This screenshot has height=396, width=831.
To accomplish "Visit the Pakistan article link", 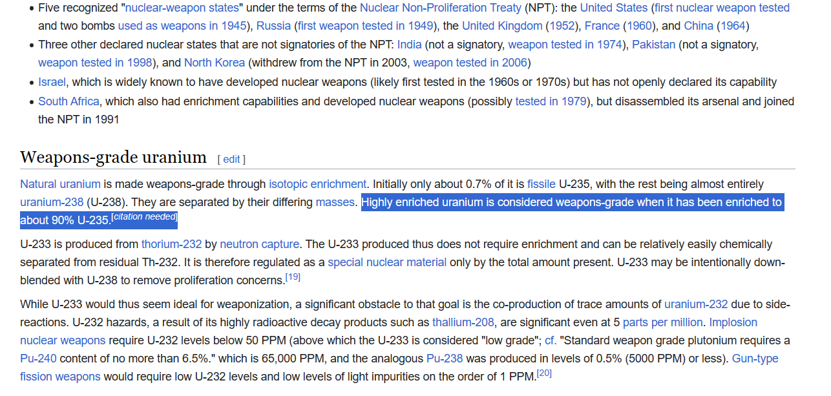I will [653, 45].
